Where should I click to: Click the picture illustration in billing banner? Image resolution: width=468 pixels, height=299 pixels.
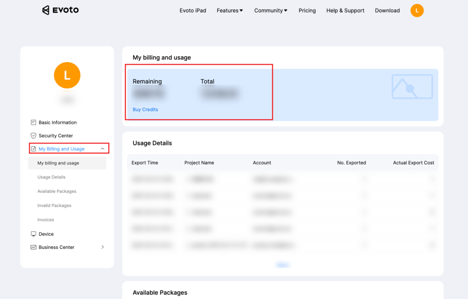(412, 87)
